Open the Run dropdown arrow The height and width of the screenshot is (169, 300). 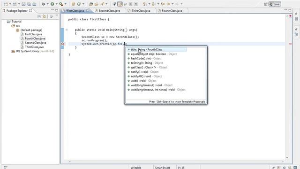pyautogui.click(x=56, y=4)
